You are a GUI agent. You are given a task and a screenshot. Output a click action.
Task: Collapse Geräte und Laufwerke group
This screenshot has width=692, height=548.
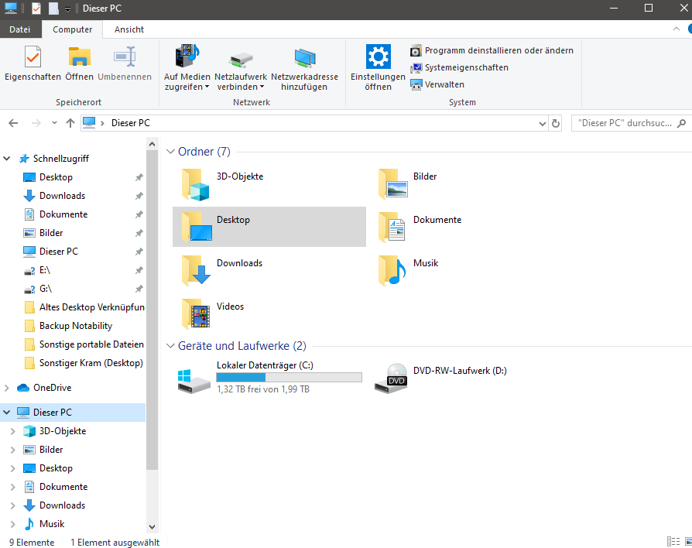pos(170,346)
